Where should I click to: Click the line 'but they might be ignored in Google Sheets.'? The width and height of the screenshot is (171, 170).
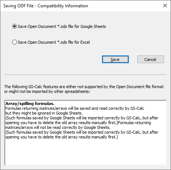tap(44, 113)
